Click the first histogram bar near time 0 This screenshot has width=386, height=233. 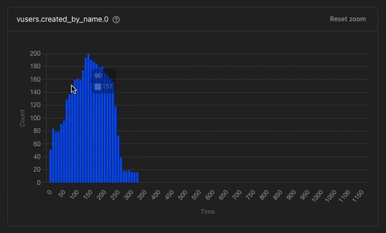pyautogui.click(x=51, y=166)
